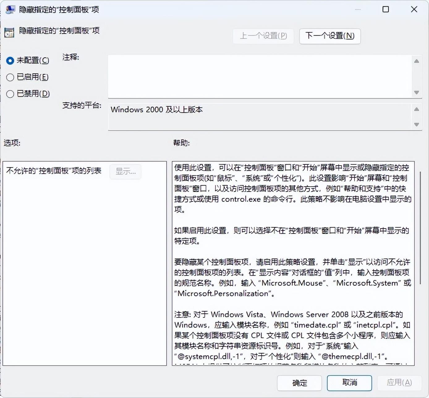
Task: Click the 注释: label
Action: tap(71, 57)
